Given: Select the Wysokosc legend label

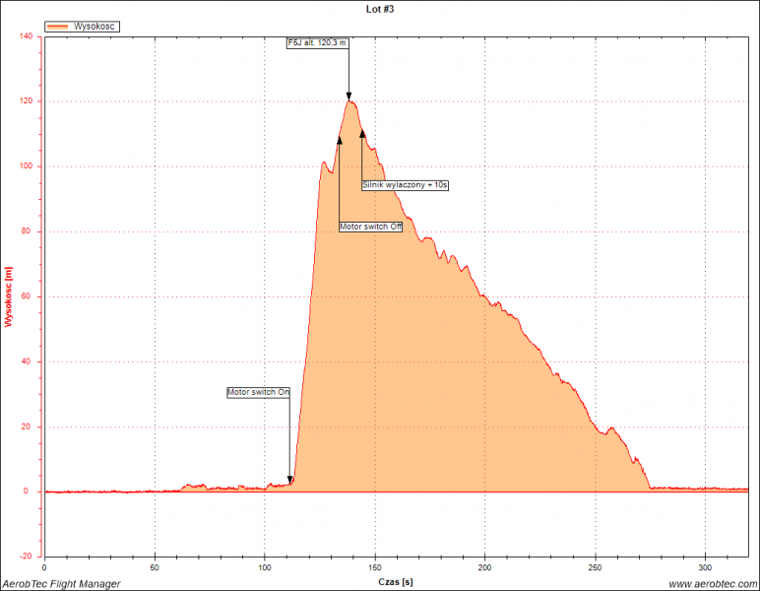Looking at the screenshot, I should click(95, 28).
